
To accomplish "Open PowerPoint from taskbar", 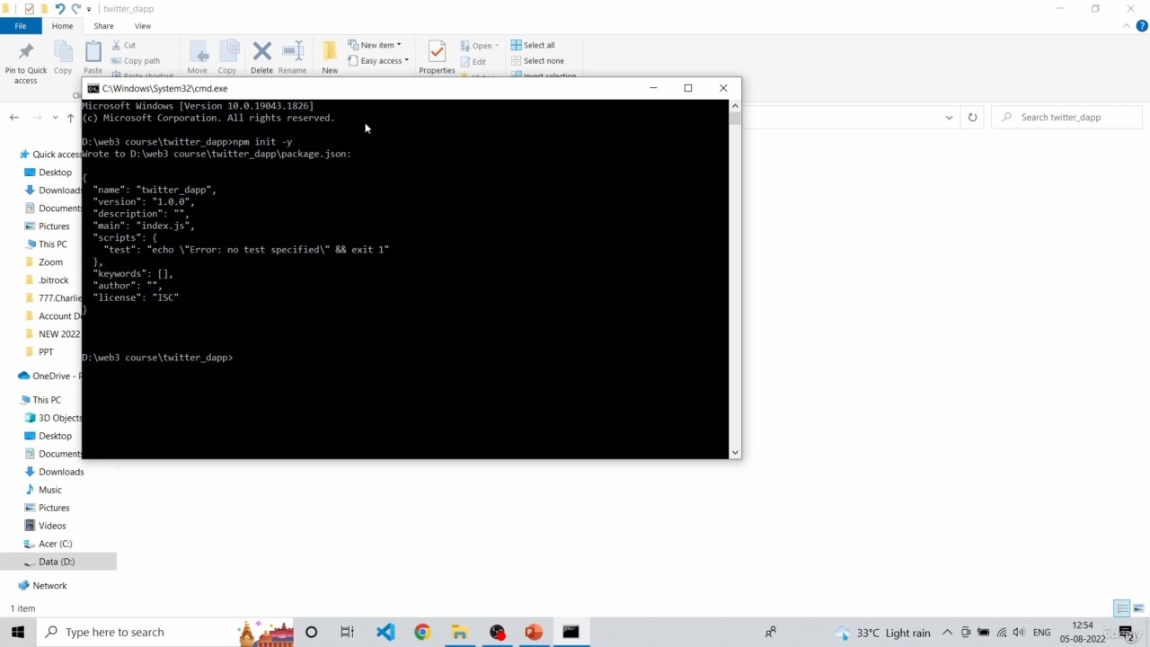I will 534,633.
